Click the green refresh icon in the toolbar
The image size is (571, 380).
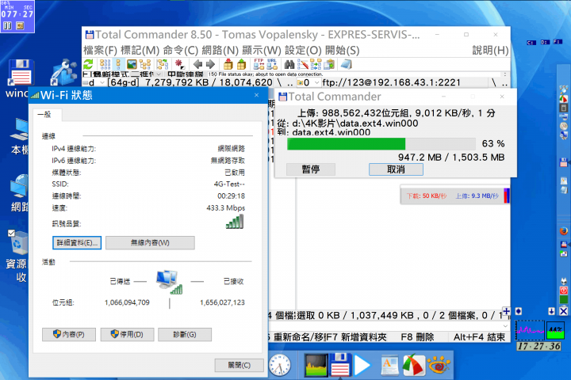[x=89, y=65]
